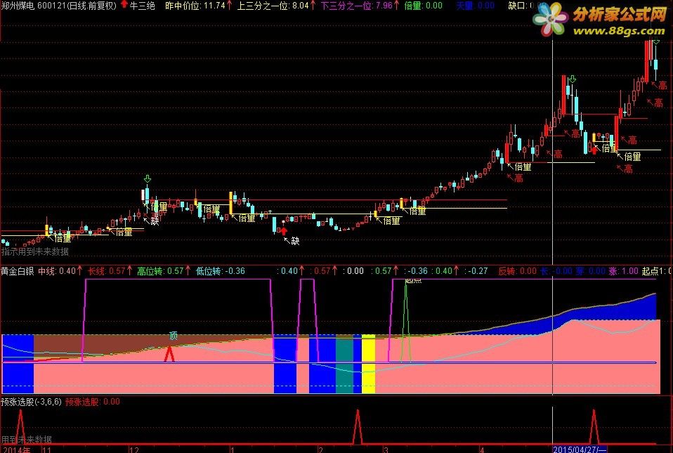Image resolution: width=673 pixels, height=453 pixels.
Task: Click month 12 on the time axis
Action: click(134, 449)
